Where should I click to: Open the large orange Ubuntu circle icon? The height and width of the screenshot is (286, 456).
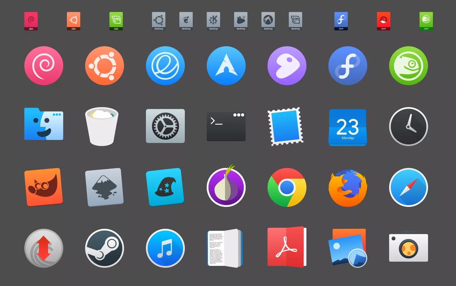tap(105, 66)
